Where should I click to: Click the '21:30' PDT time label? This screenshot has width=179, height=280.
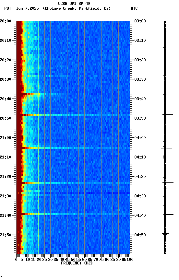[x=6, y=196]
